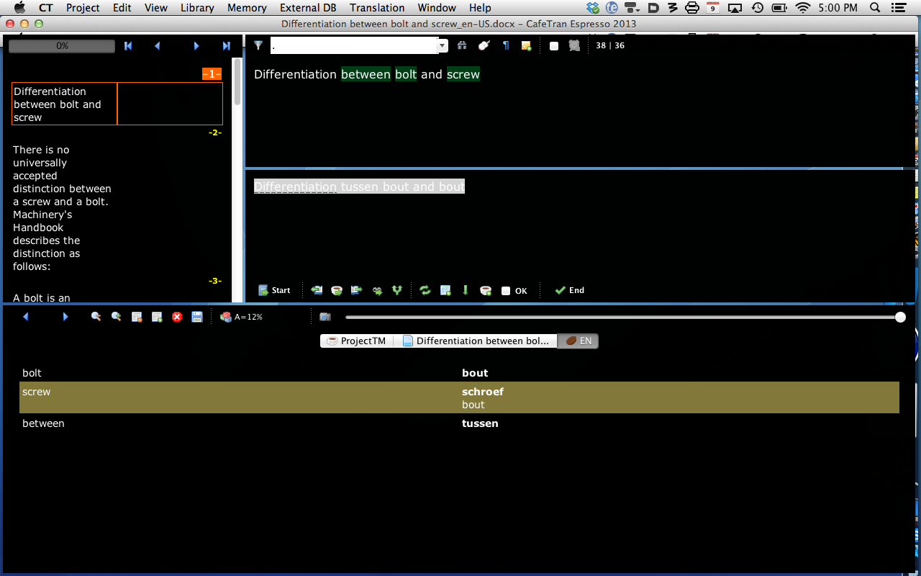Switch to the ProjectTM tab

pyautogui.click(x=357, y=341)
